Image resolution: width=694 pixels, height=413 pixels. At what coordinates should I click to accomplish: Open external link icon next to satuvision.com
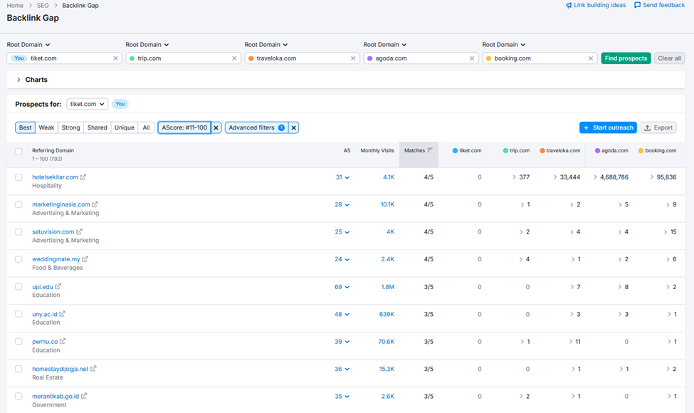(x=79, y=231)
